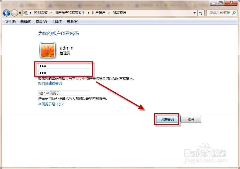Expand chevron after 控制面板 breadcrumb
The width and height of the screenshot is (240, 169).
click(51, 13)
